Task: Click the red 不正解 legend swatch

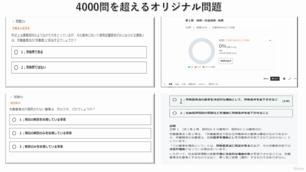Action: point(196,67)
